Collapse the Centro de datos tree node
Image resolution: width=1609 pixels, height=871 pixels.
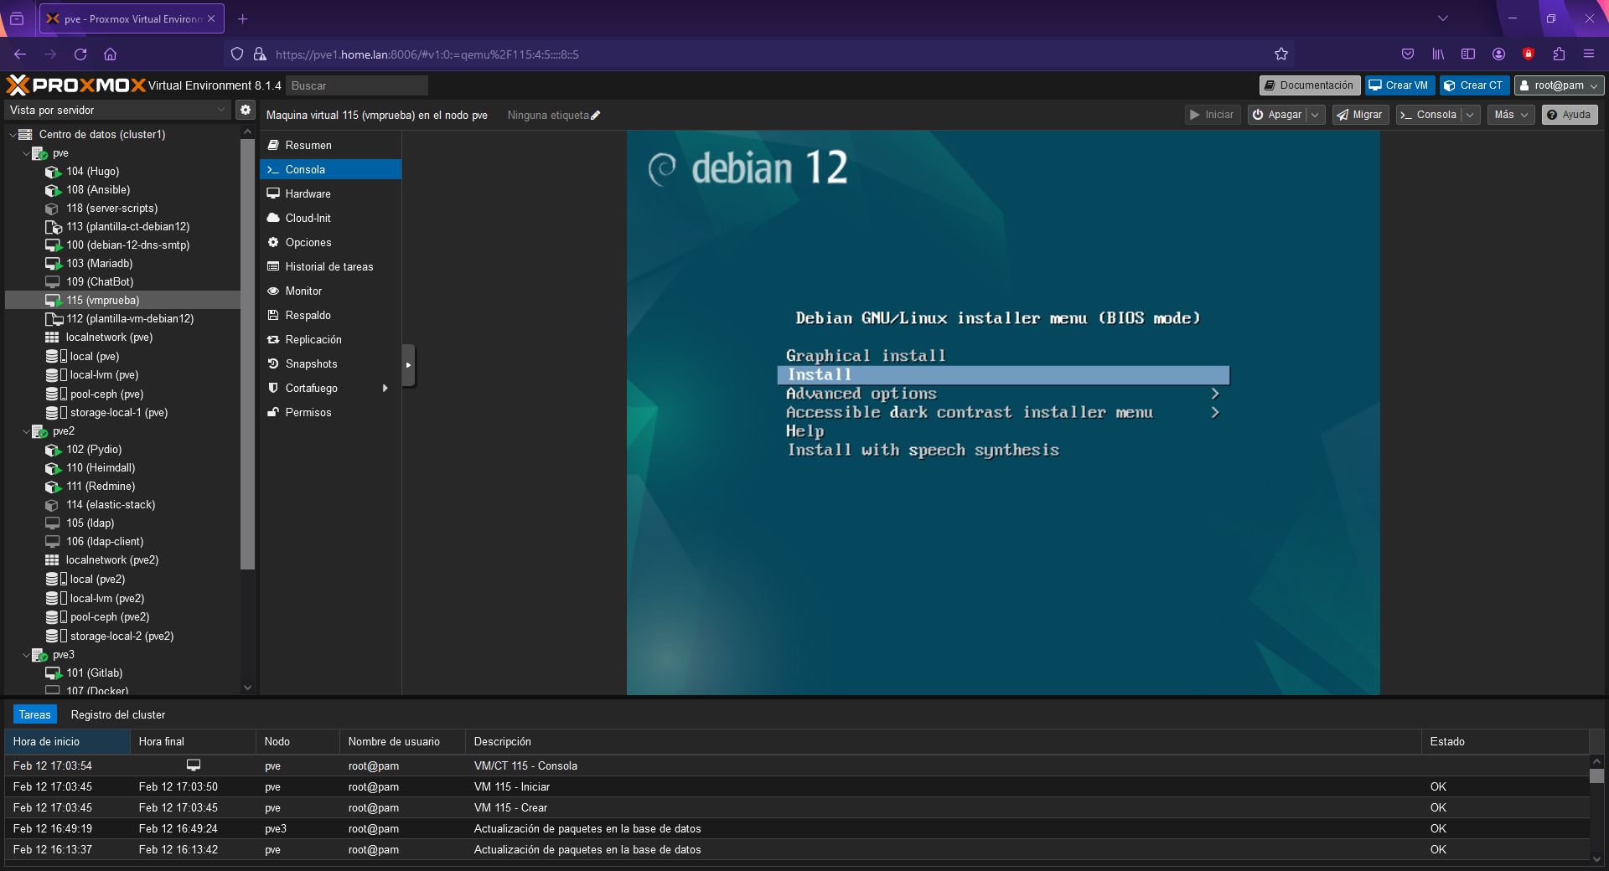tap(12, 134)
